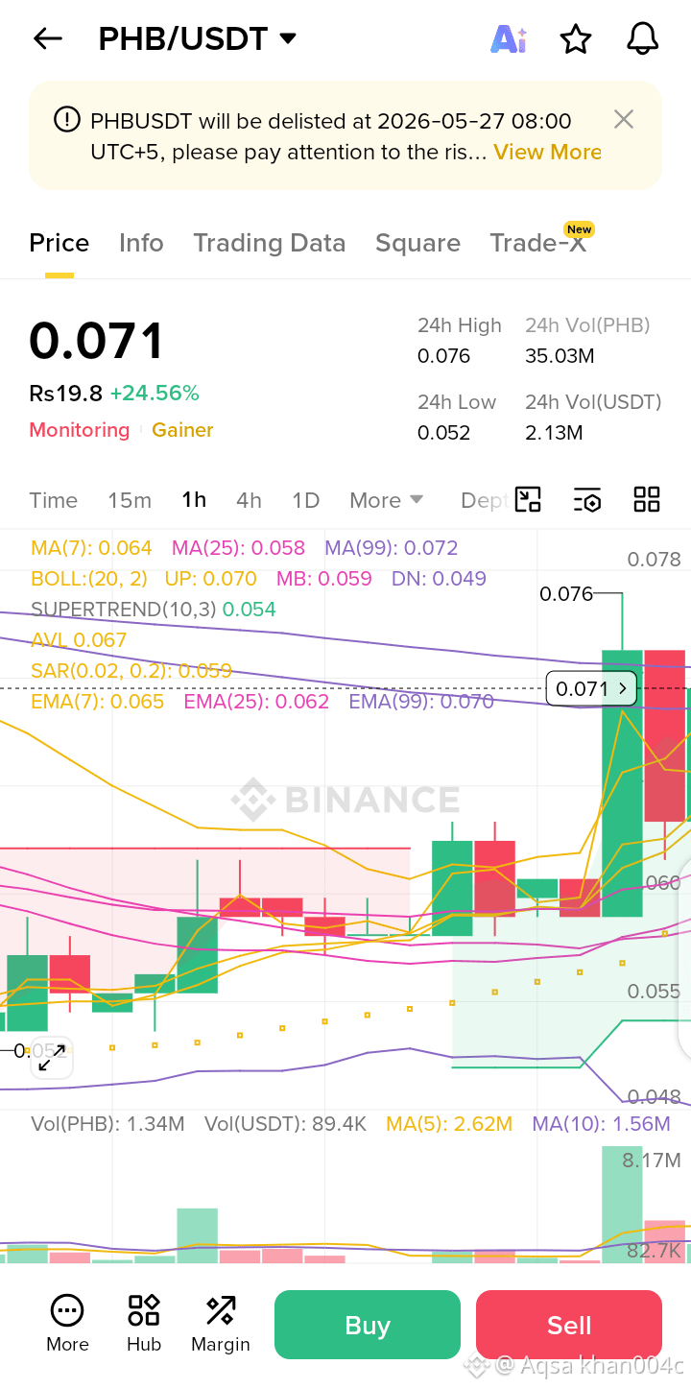Image resolution: width=691 pixels, height=1389 pixels.
Task: Tap the EMA(99): 0.070 label
Action: click(x=421, y=702)
